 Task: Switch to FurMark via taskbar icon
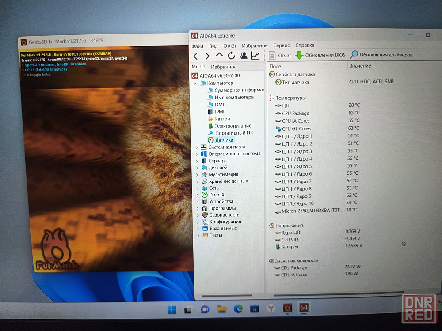287,308
